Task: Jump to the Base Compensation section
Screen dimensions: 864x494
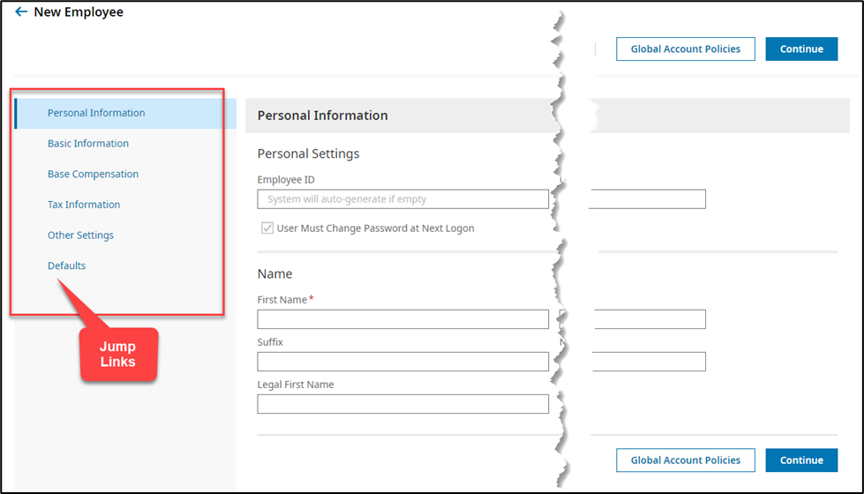Action: [94, 174]
